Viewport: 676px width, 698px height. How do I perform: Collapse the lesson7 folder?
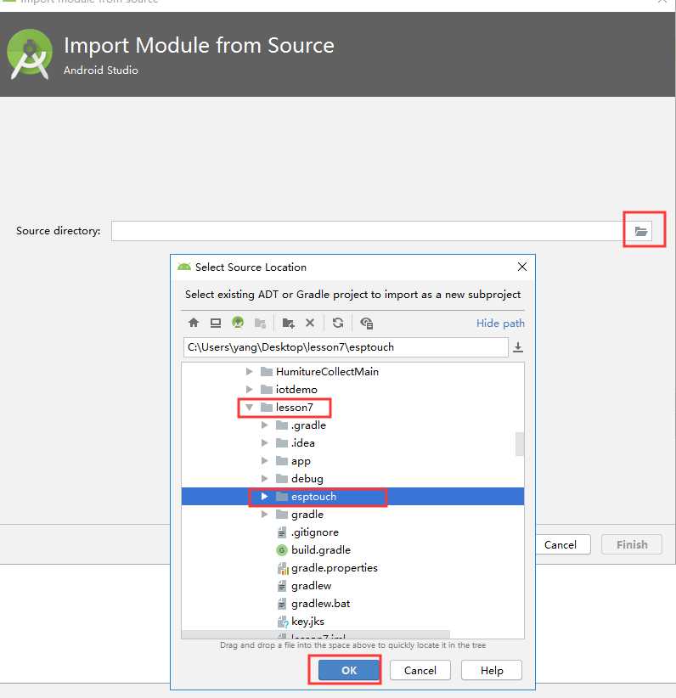pyautogui.click(x=249, y=408)
